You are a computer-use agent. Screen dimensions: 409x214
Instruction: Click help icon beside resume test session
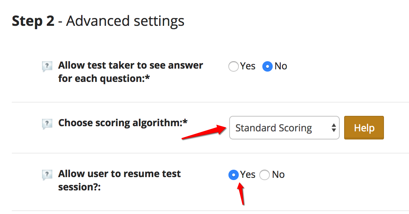(x=47, y=175)
